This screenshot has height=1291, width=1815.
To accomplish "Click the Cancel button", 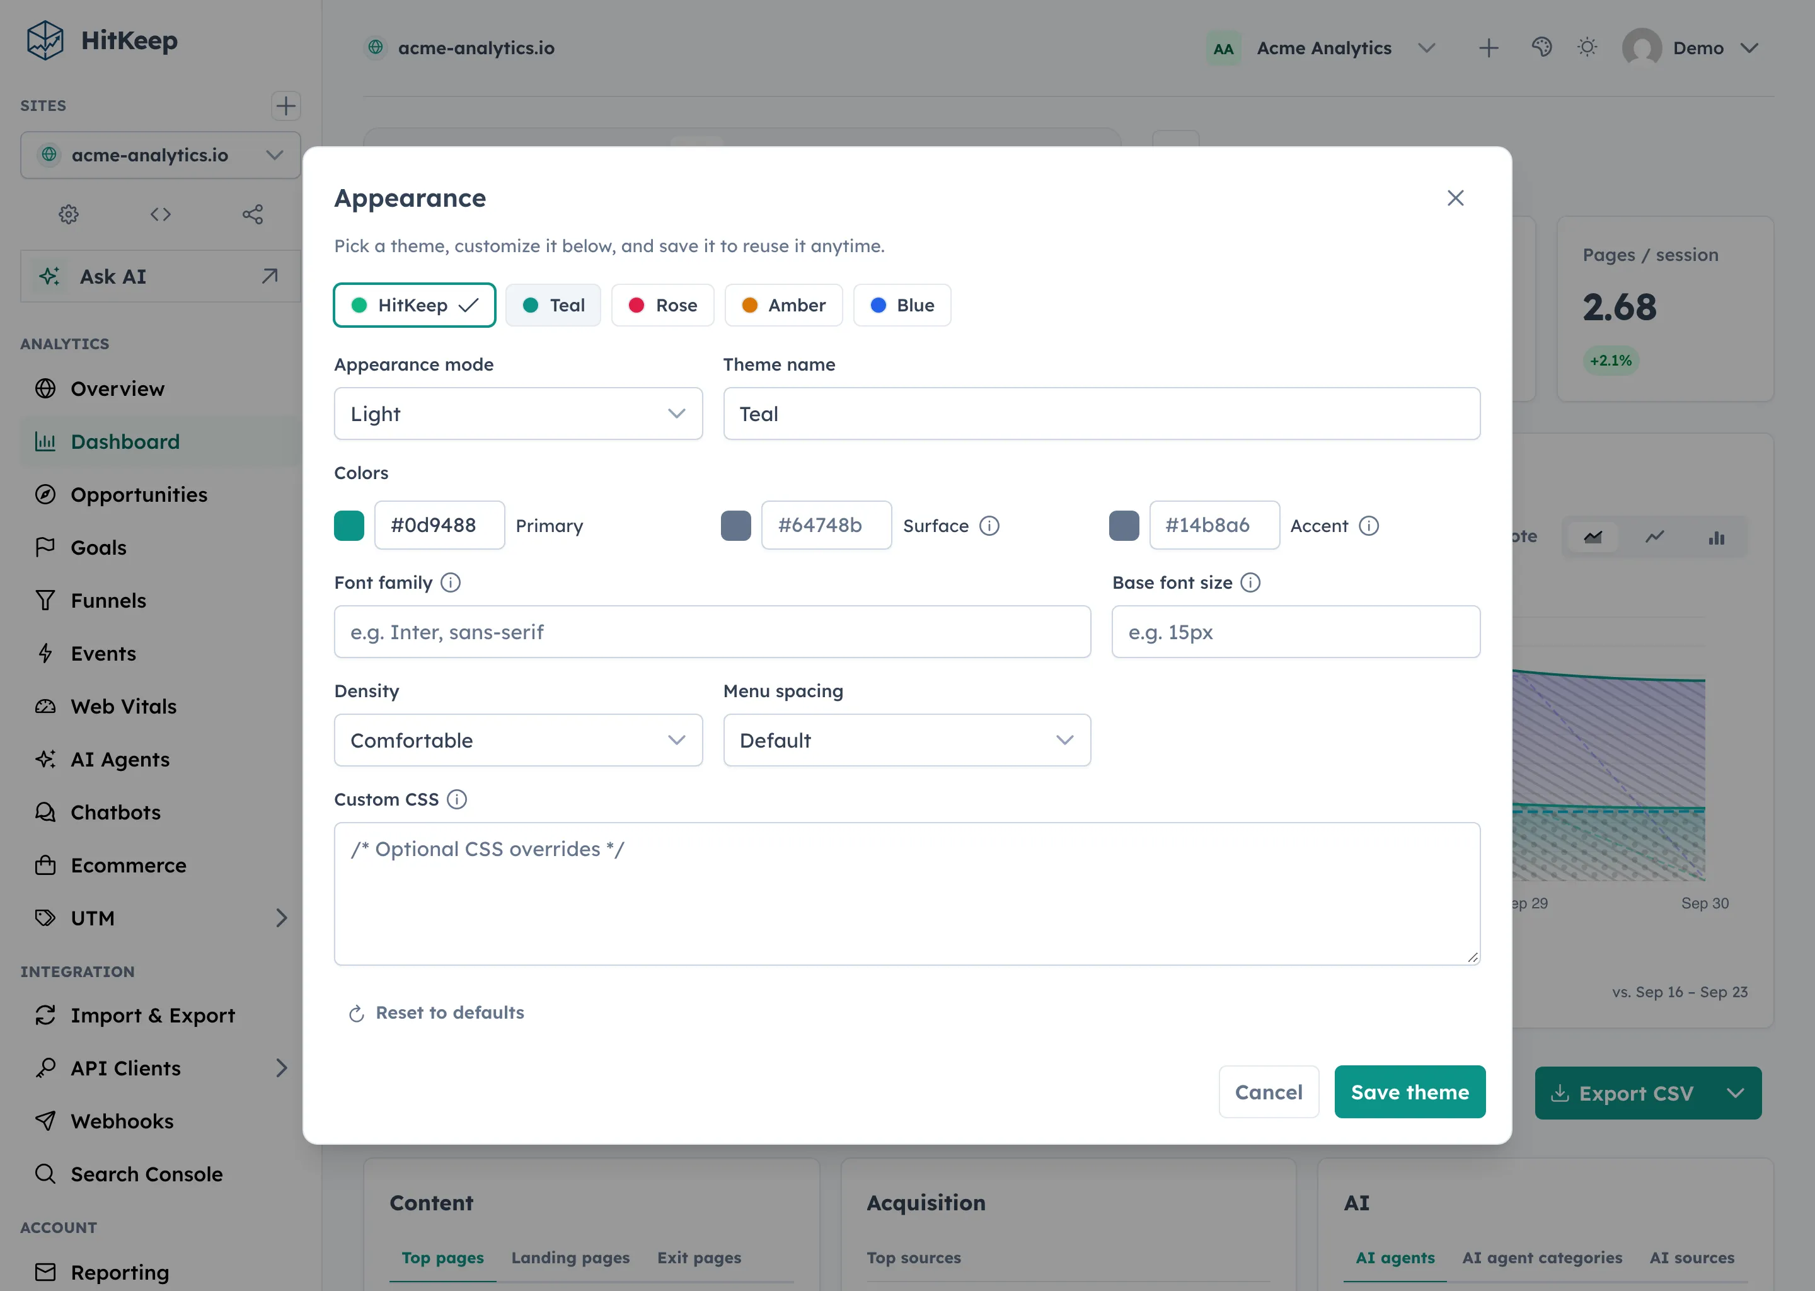I will (x=1269, y=1091).
